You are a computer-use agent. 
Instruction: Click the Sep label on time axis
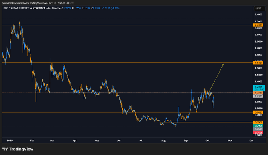coord(186,140)
